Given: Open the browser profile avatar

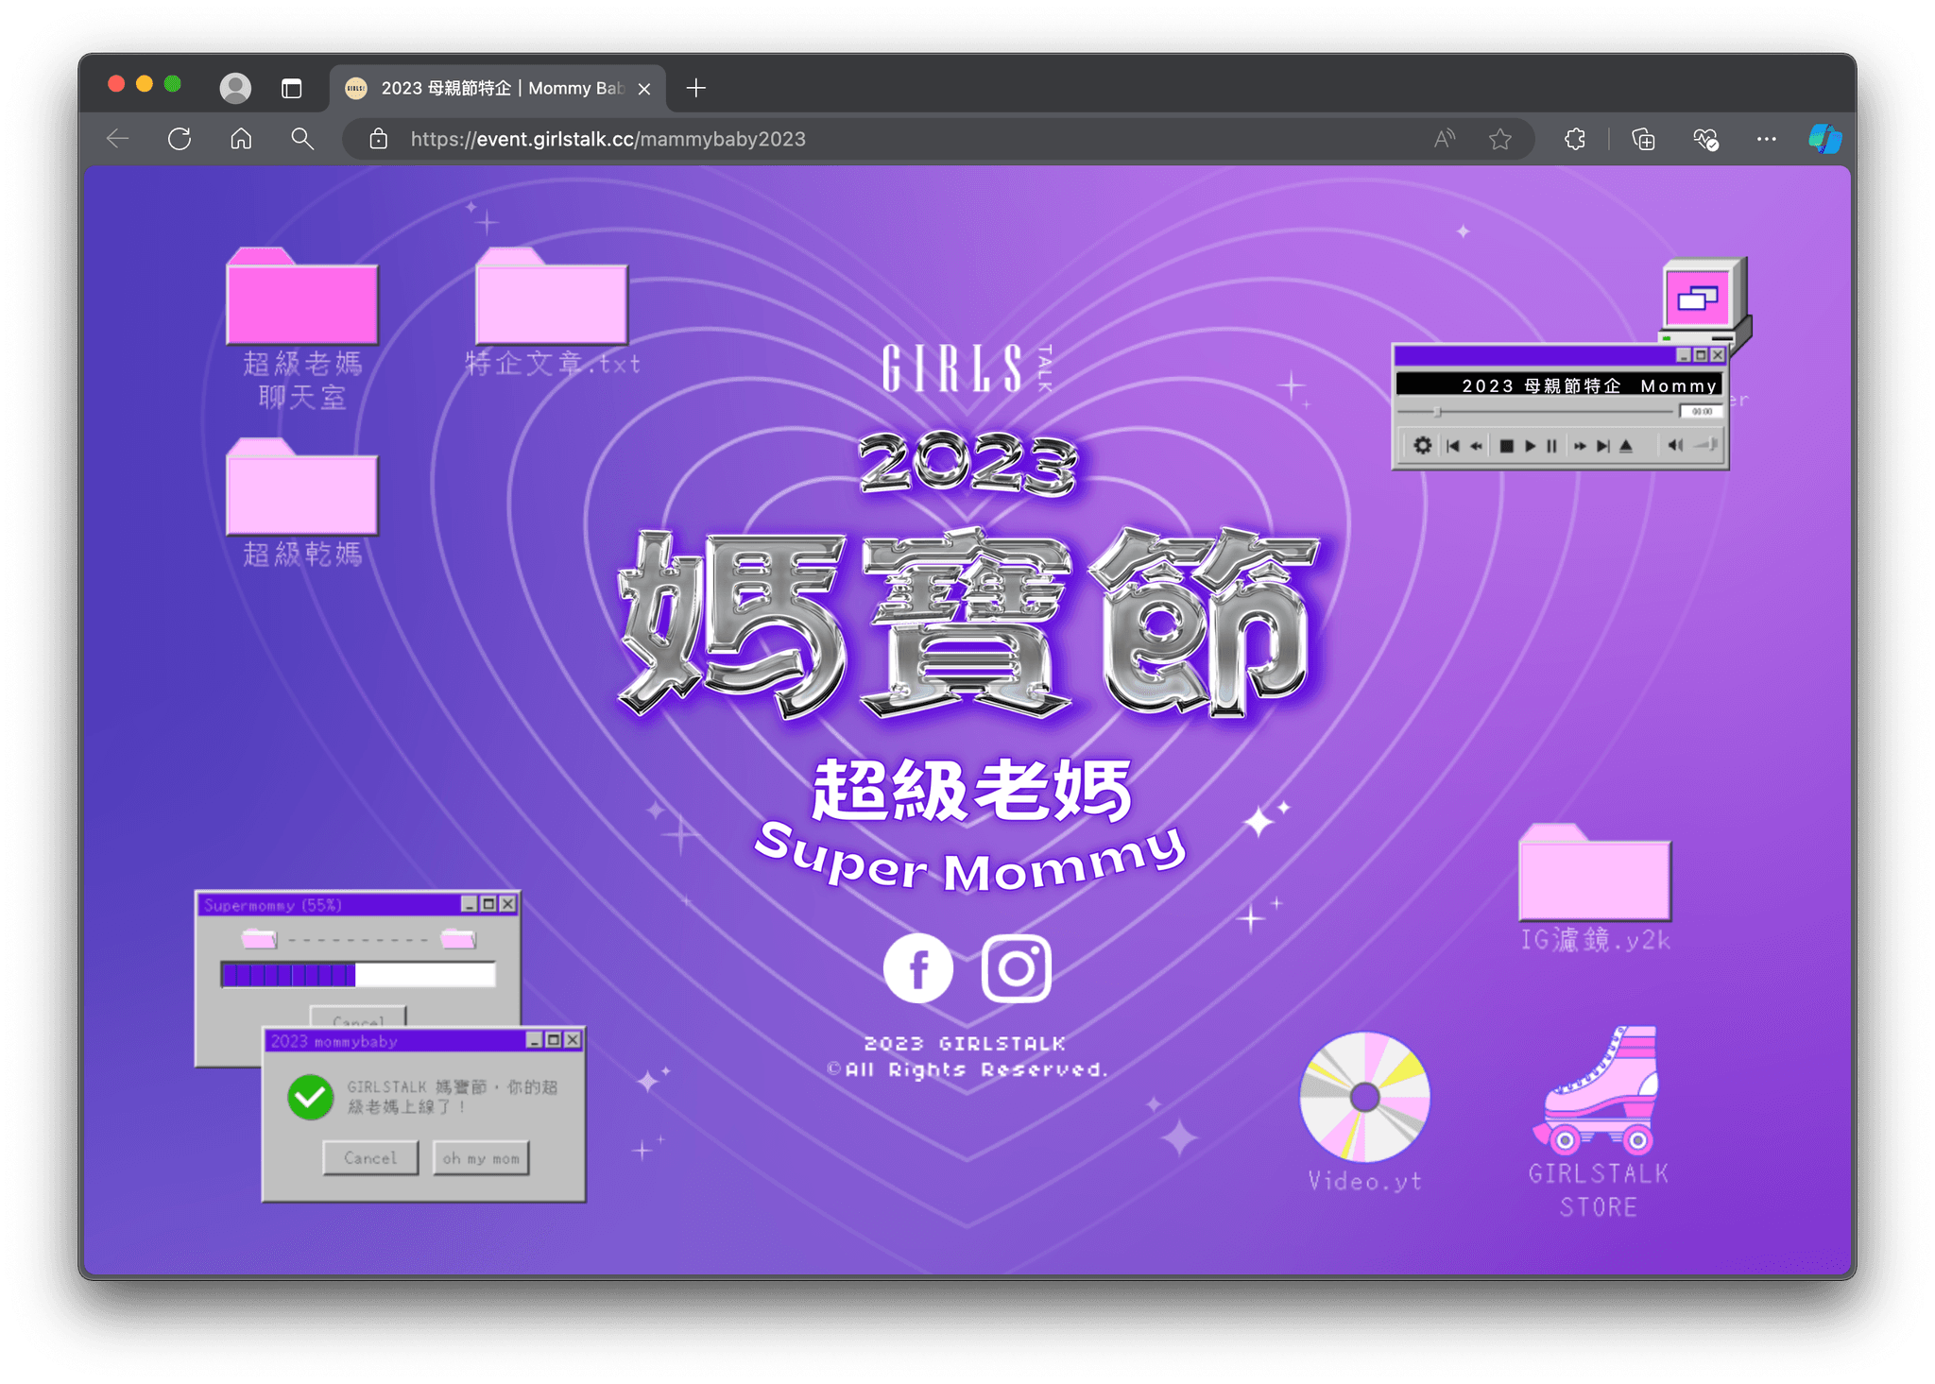Looking at the screenshot, I should pyautogui.click(x=235, y=88).
